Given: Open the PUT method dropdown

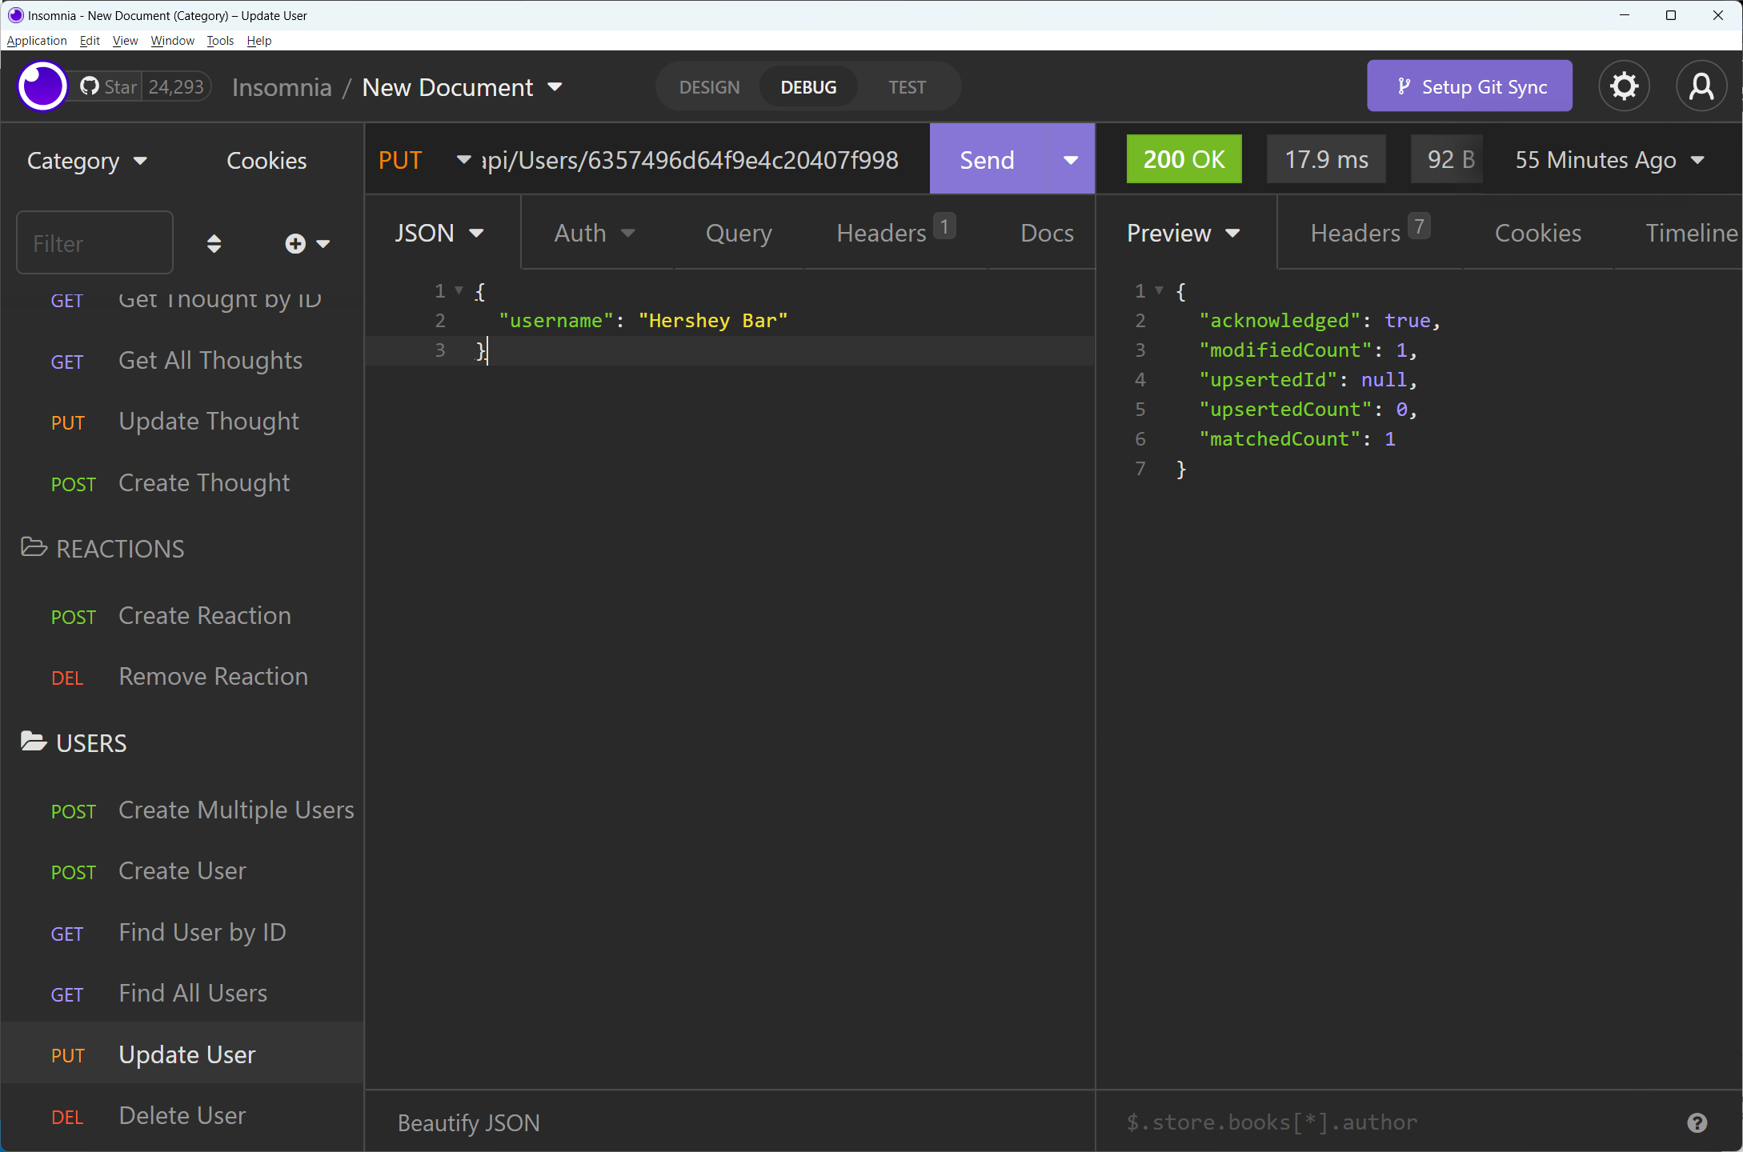Looking at the screenshot, I should [424, 159].
